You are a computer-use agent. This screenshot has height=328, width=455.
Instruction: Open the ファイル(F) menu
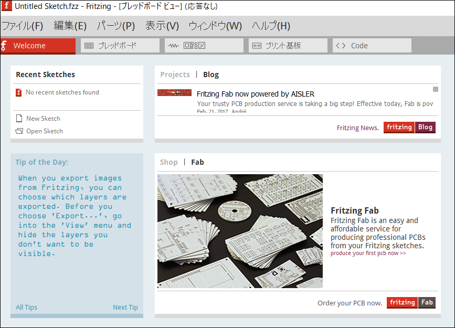coord(23,26)
